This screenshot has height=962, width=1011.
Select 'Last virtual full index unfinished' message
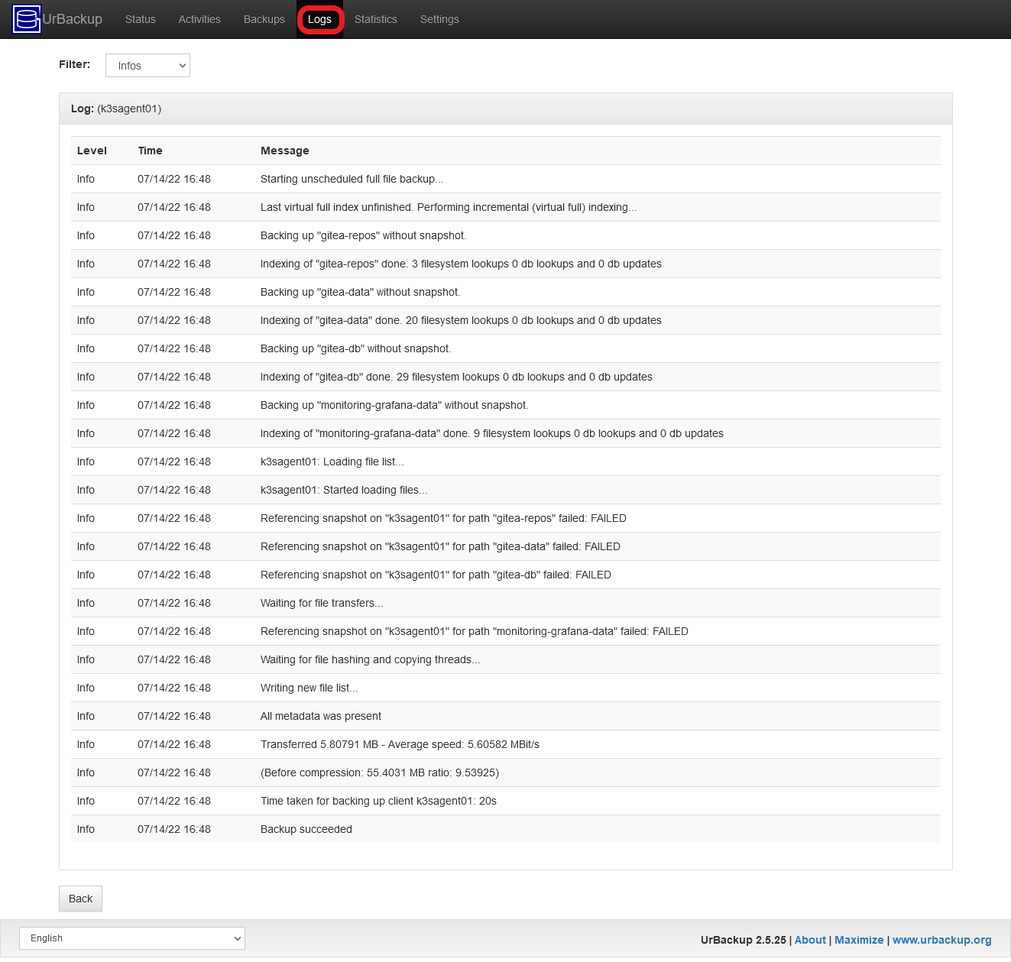click(x=449, y=207)
